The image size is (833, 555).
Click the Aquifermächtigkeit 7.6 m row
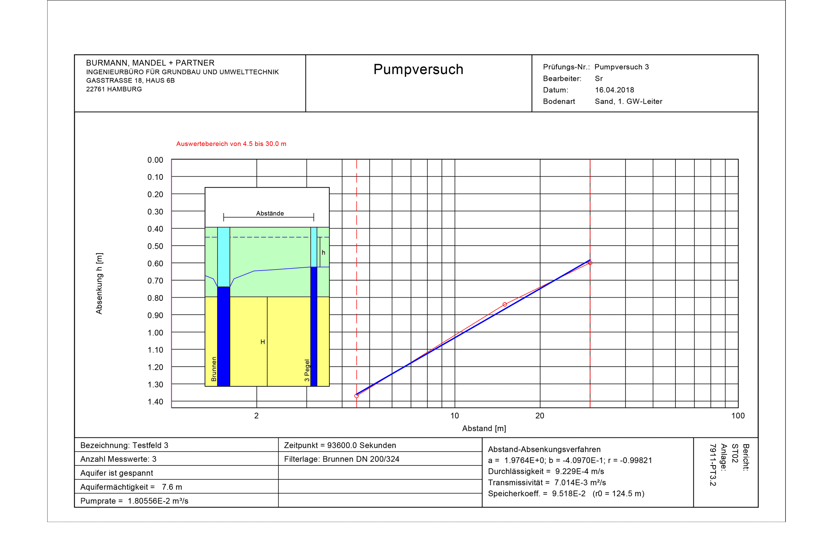click(x=131, y=487)
